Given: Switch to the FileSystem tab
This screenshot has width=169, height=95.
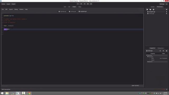Looking at the screenshot, I should point(161,48).
